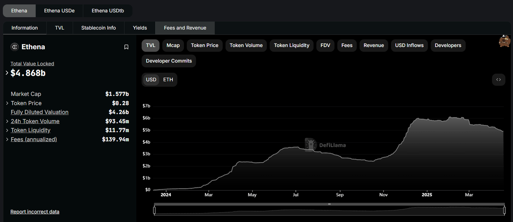The height and width of the screenshot is (222, 513).
Task: Expand the Total Value Locked breakdown
Action: [x=7, y=73]
